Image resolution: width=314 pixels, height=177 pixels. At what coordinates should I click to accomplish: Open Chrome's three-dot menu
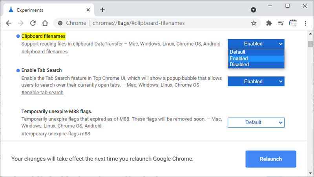coord(305,23)
